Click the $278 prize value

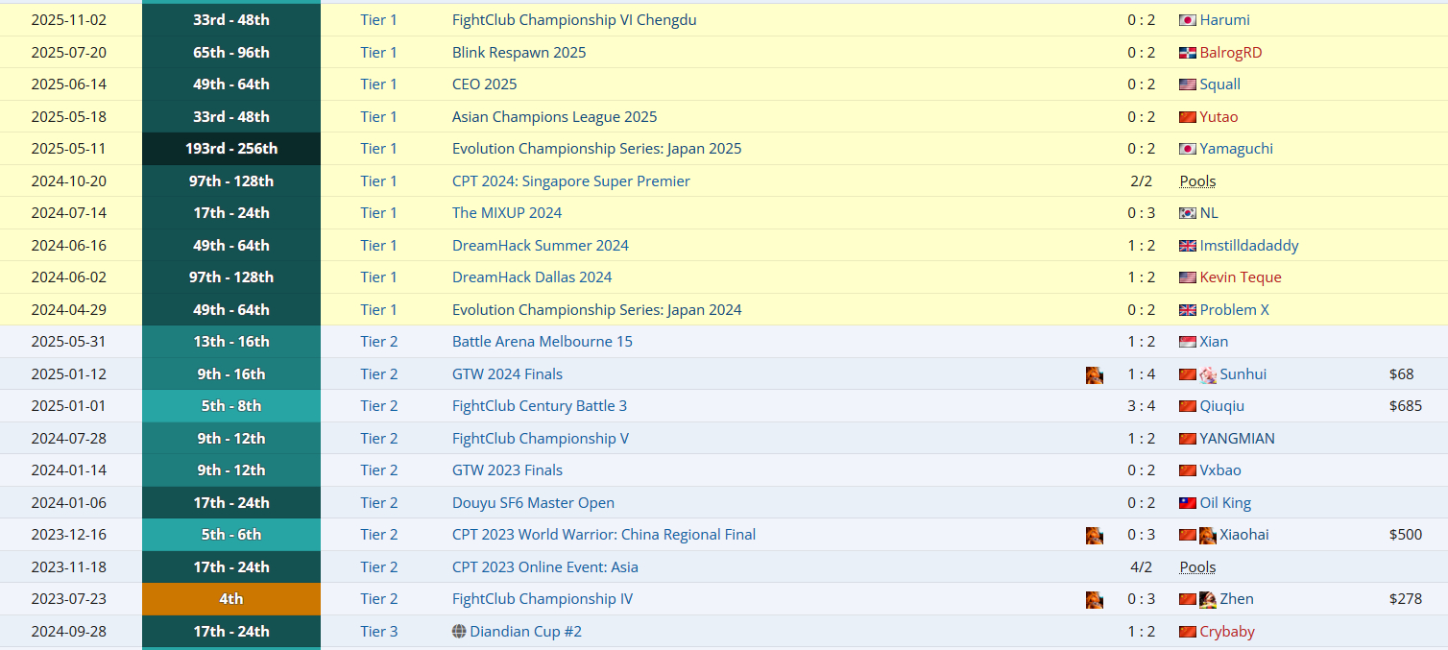coord(1406,599)
